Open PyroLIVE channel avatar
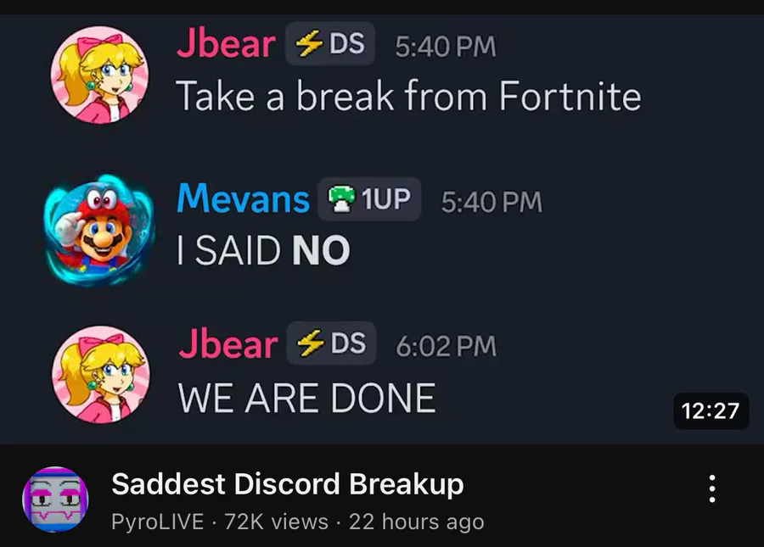The width and height of the screenshot is (764, 547). click(55, 500)
